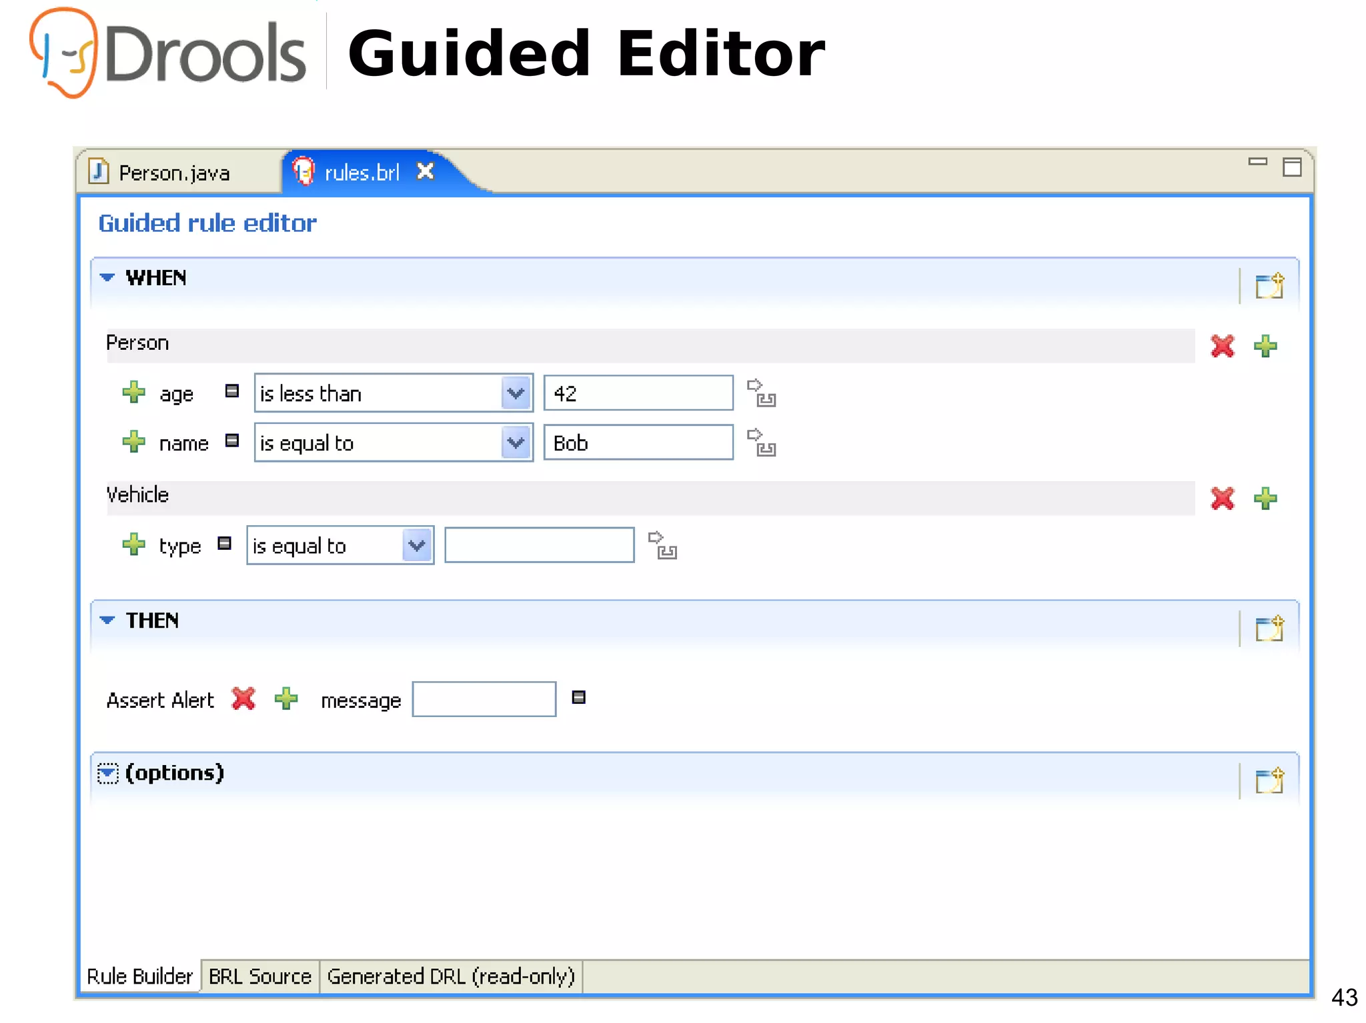The width and height of the screenshot is (1366, 1023).
Task: Click the add option icon in options header
Action: click(1269, 780)
